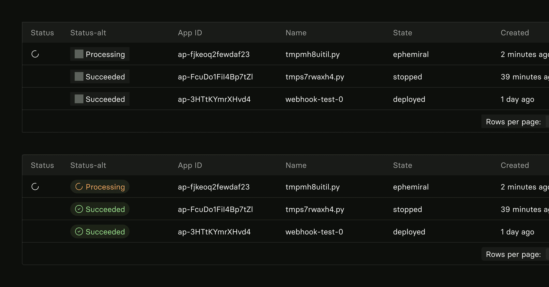Click the loading spinner in the bottom table's Status column
The height and width of the screenshot is (287, 549).
click(x=35, y=187)
